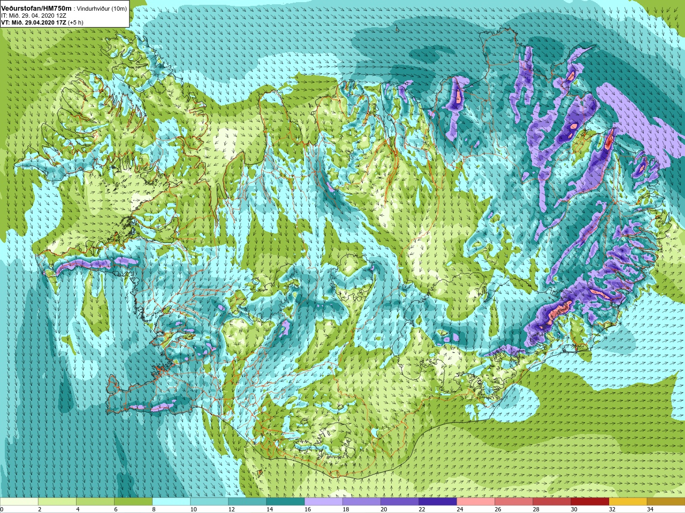
Task: Pick the 10–12 turquoise legend swatch
Action: pyautogui.click(x=209, y=502)
